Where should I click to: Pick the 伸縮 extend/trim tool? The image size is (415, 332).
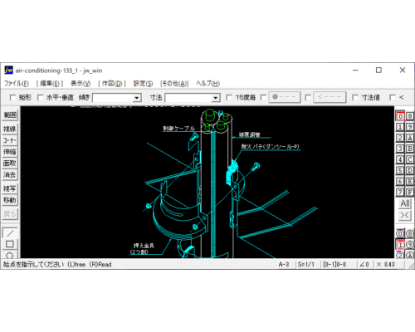pos(10,152)
